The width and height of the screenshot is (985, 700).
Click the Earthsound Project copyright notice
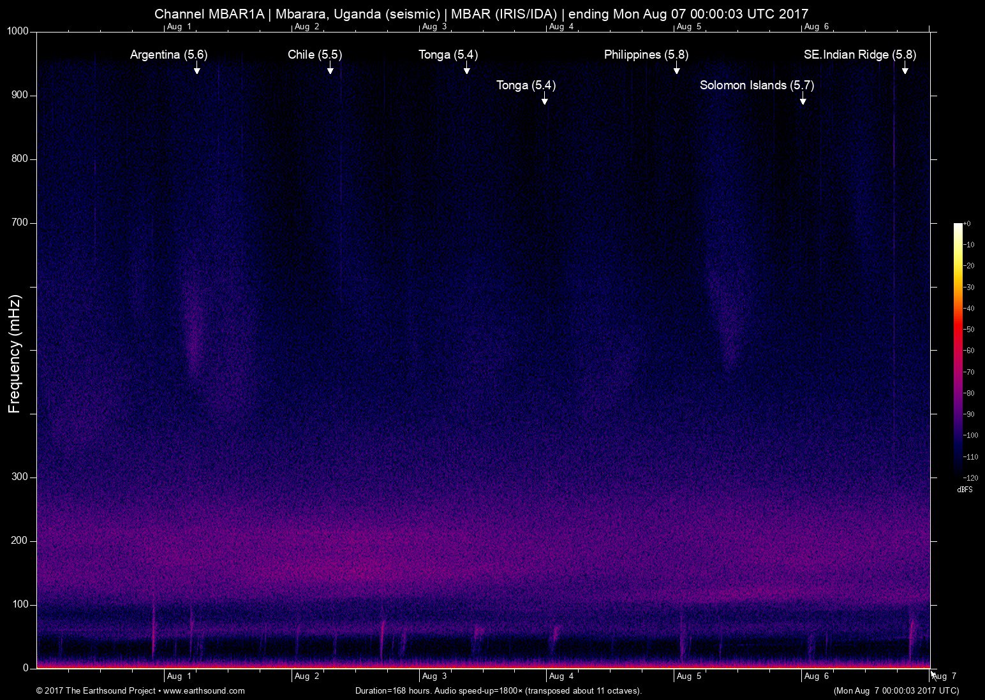[x=96, y=690]
